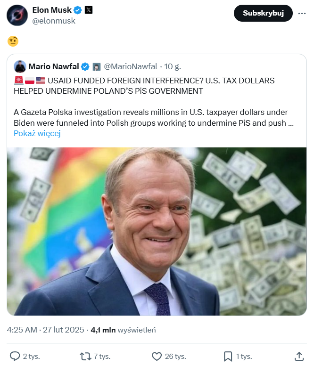Like the post with heart icon

(x=157, y=356)
